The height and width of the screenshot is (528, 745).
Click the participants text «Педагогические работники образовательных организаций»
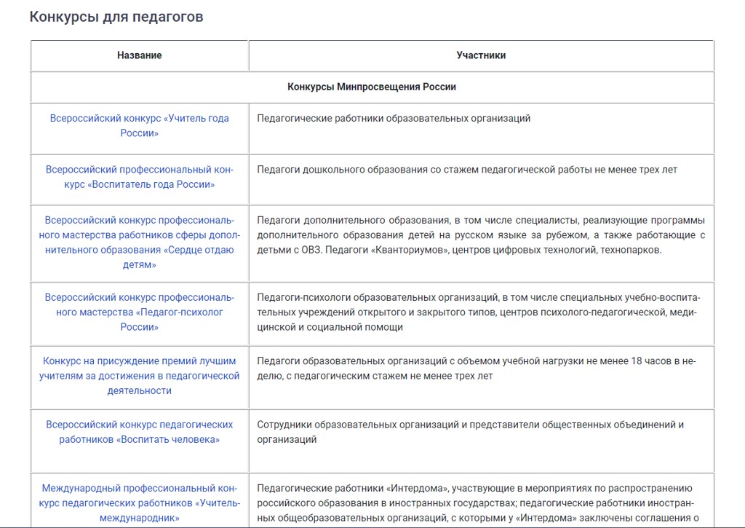click(394, 118)
